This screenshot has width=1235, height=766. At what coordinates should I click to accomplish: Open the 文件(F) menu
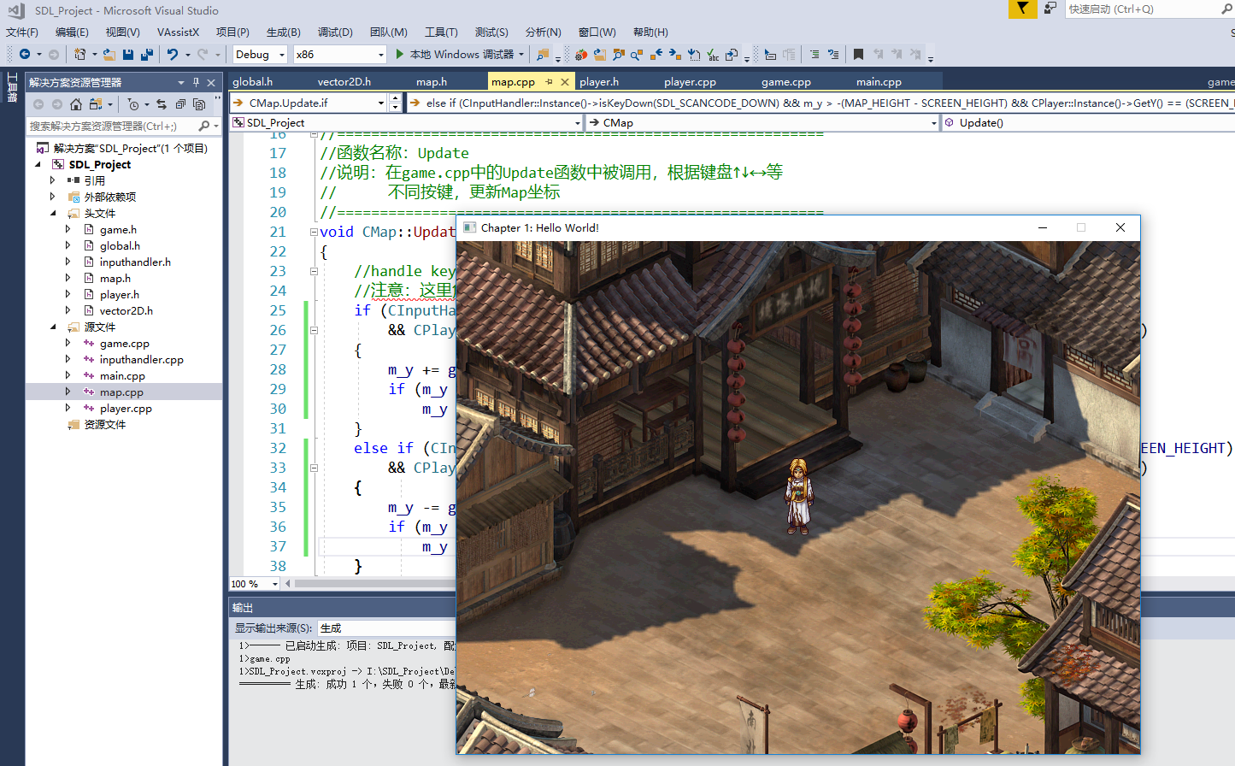tap(22, 32)
